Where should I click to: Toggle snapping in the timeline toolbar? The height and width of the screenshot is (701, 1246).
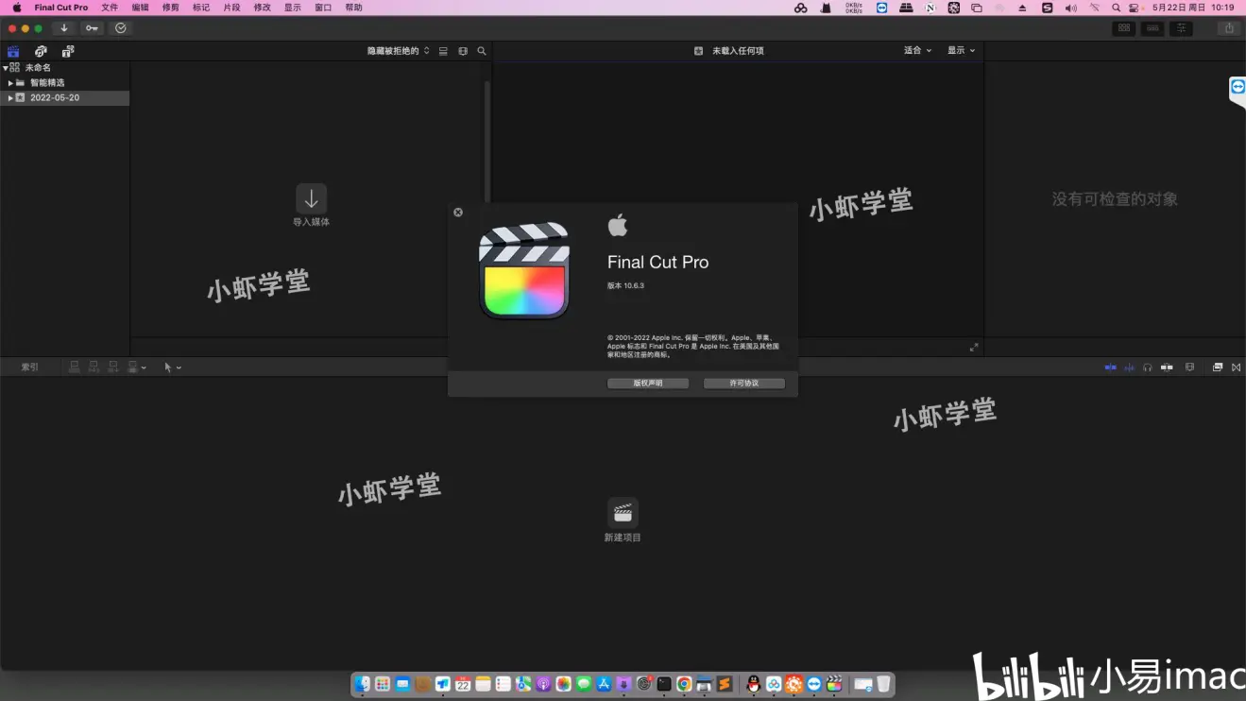[1168, 368]
